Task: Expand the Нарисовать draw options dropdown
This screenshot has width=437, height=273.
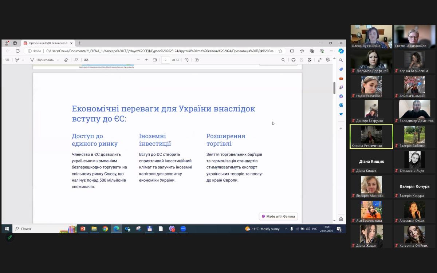Action: [x=58, y=60]
